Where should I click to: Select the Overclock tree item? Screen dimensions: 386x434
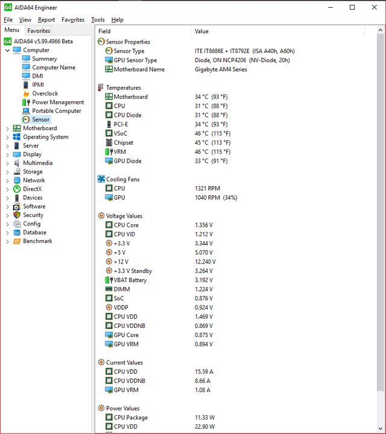pyautogui.click(x=45, y=93)
